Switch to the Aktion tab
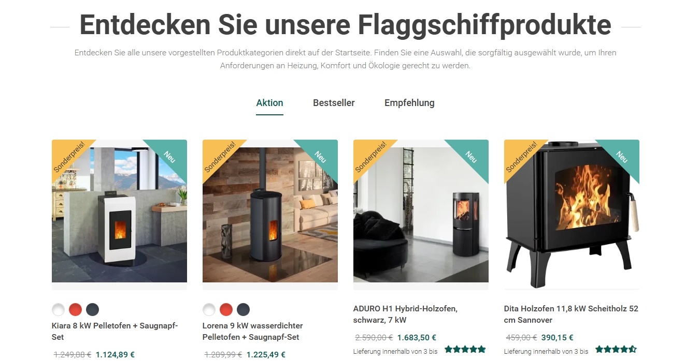The height and width of the screenshot is (361, 685). coord(269,103)
